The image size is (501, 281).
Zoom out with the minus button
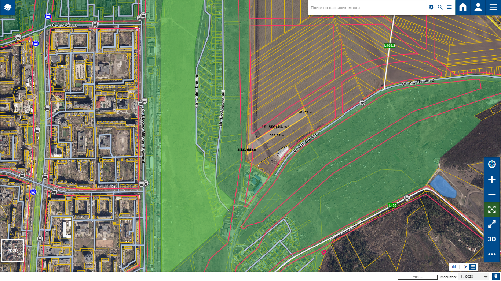pyautogui.click(x=492, y=194)
